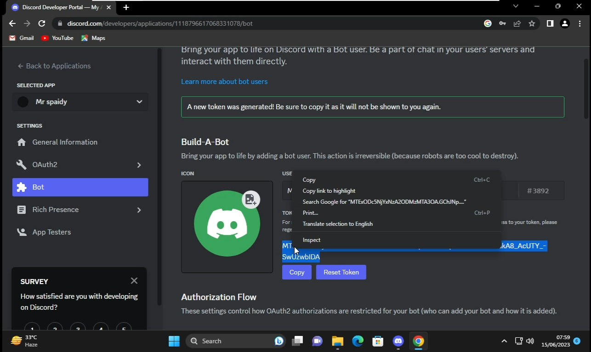This screenshot has height=352, width=591.
Task: Open clock showing 07:59
Action: [x=555, y=341]
